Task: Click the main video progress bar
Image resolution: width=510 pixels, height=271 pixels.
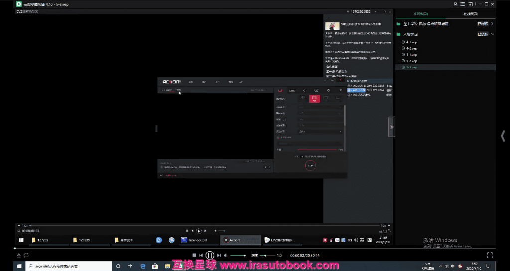Action: [255, 248]
